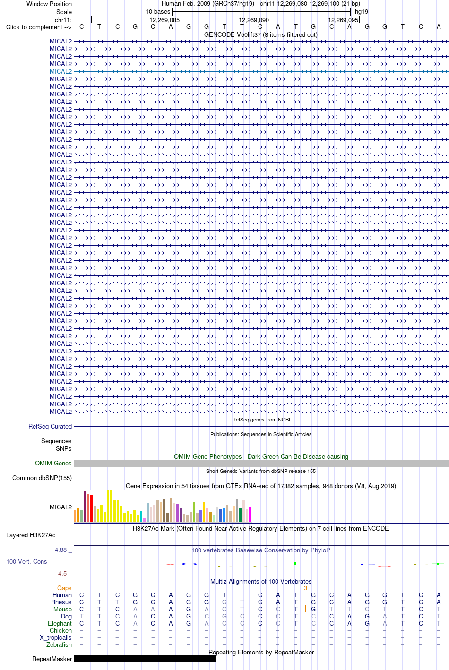Click the 'hg19' assembly label near scale
The image size is (449, 670).
pyautogui.click(x=362, y=11)
